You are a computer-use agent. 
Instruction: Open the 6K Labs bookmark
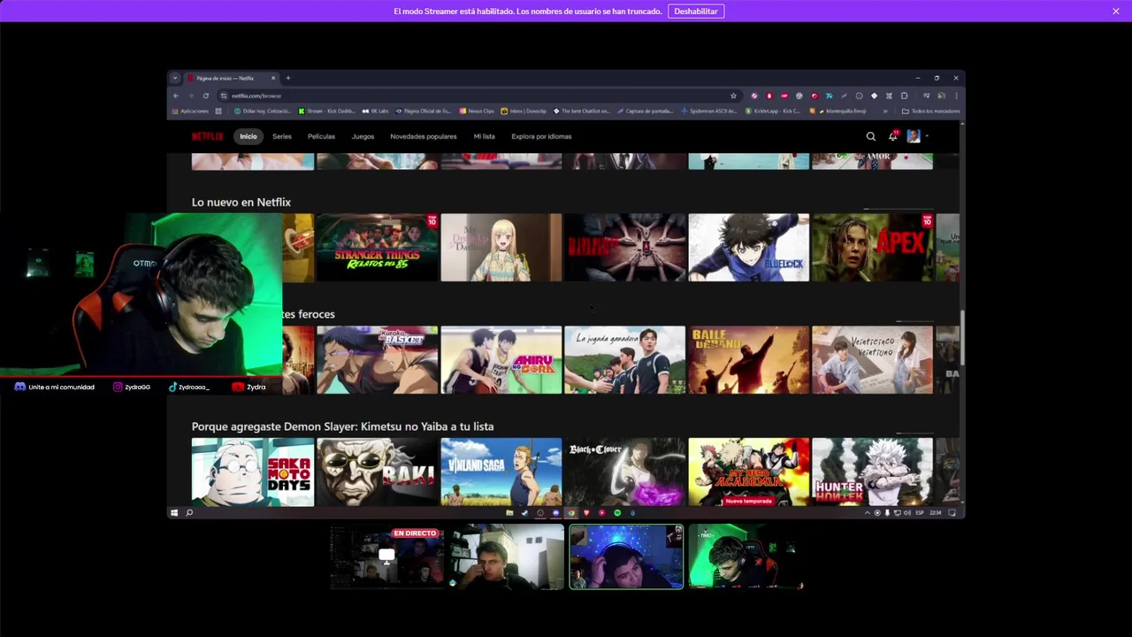376,111
